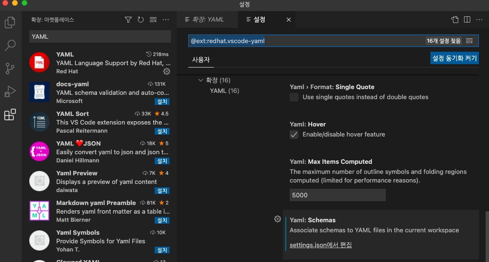489x262 pixels.
Task: Click the settings editor scrollbar
Action: click(487, 236)
